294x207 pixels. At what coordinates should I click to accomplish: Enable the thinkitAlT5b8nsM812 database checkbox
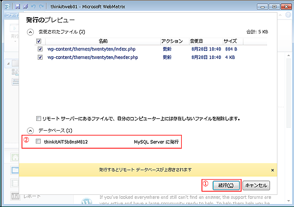coord(39,142)
